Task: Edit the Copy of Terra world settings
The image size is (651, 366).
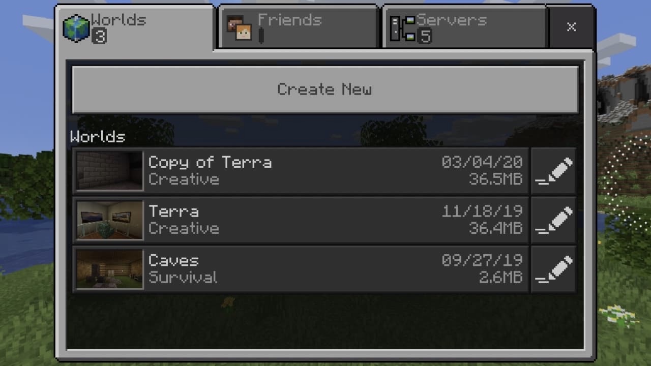Action: click(x=553, y=171)
